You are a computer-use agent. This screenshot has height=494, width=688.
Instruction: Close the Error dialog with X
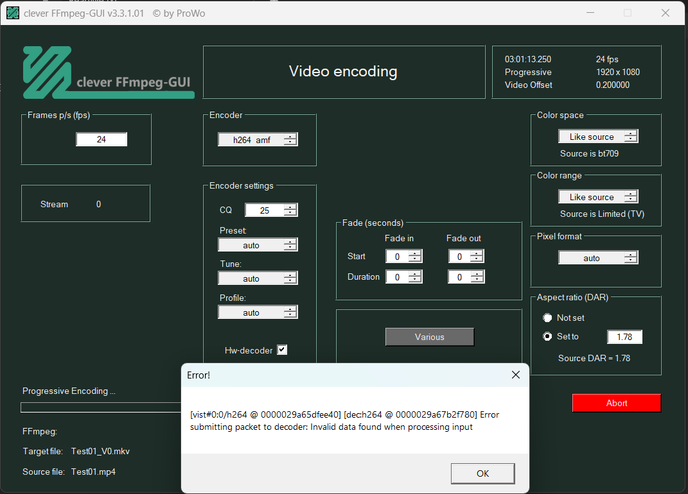pyautogui.click(x=515, y=375)
